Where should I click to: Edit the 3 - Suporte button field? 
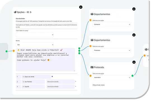(33, 87)
